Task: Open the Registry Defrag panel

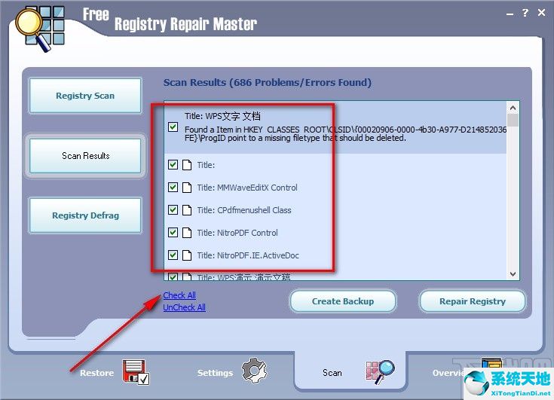Action: point(85,215)
